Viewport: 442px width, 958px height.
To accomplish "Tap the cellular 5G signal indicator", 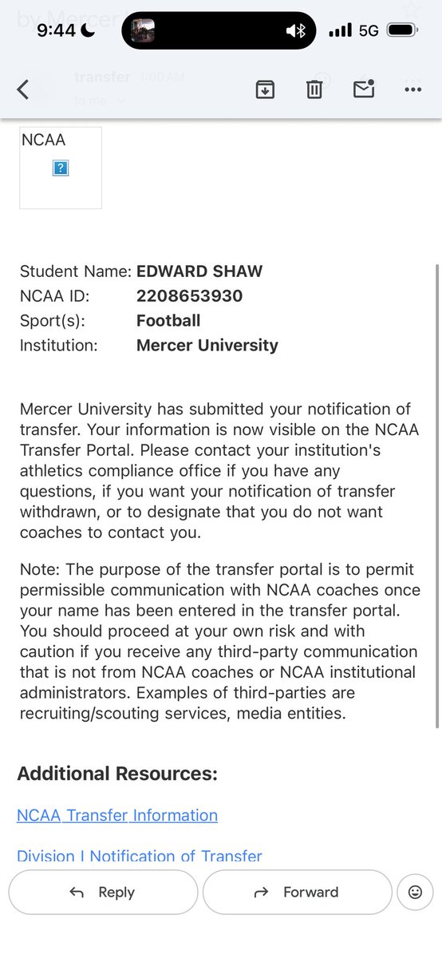I will coord(353,30).
